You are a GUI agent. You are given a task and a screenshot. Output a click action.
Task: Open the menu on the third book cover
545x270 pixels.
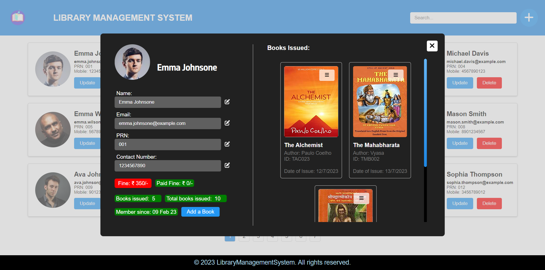(361, 198)
